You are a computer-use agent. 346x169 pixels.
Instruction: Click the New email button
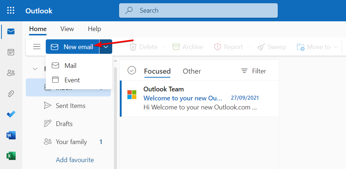[x=72, y=47]
